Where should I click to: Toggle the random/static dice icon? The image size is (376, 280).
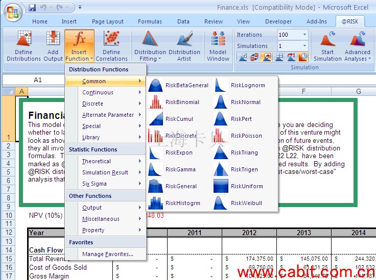pos(254,57)
